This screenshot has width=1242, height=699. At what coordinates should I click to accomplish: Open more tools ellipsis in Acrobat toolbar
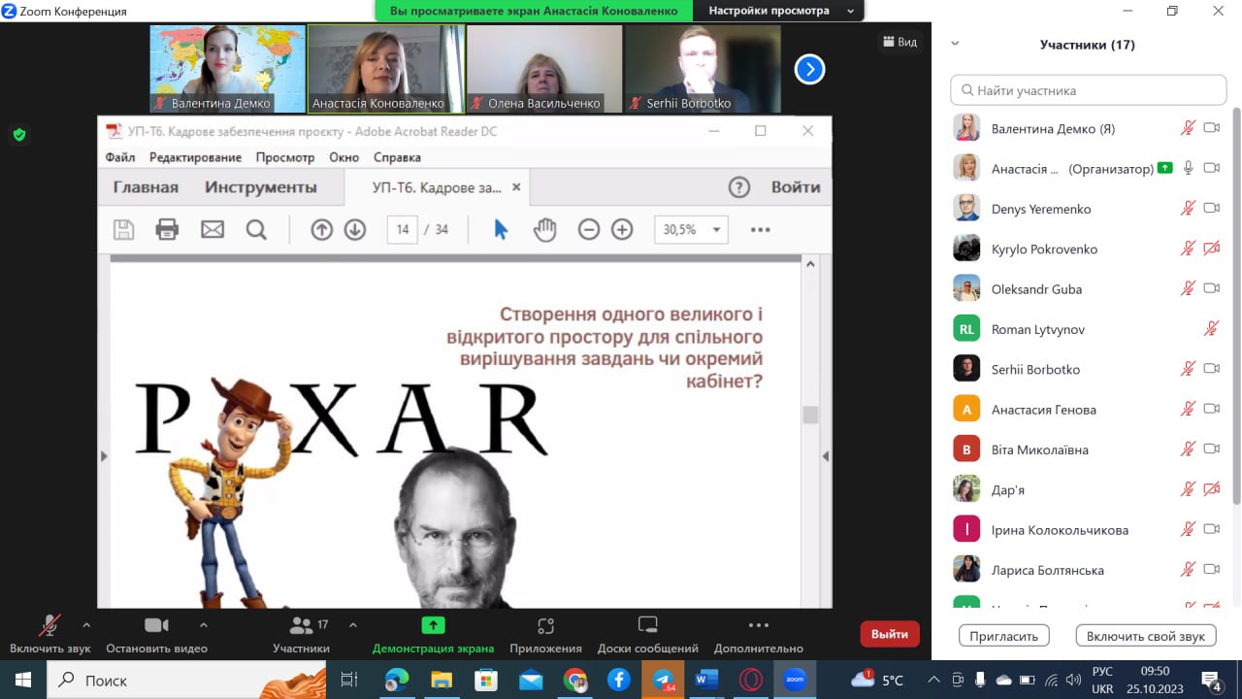(x=761, y=230)
